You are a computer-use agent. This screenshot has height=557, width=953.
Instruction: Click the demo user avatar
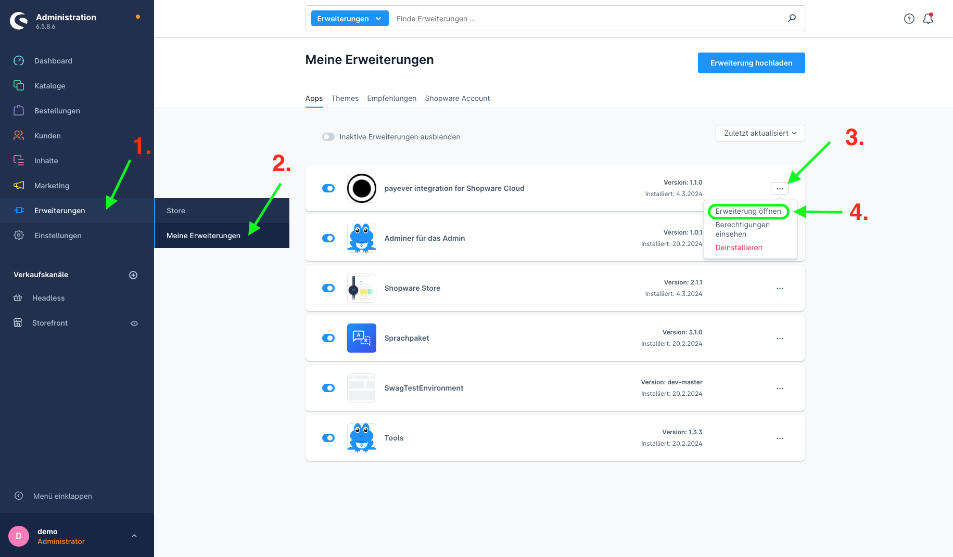point(19,536)
